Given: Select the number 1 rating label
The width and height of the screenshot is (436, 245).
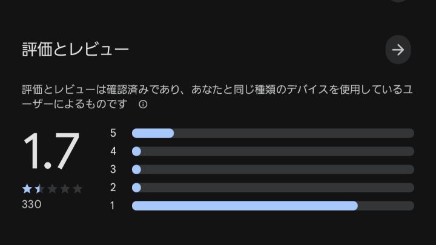Looking at the screenshot, I should [x=112, y=206].
